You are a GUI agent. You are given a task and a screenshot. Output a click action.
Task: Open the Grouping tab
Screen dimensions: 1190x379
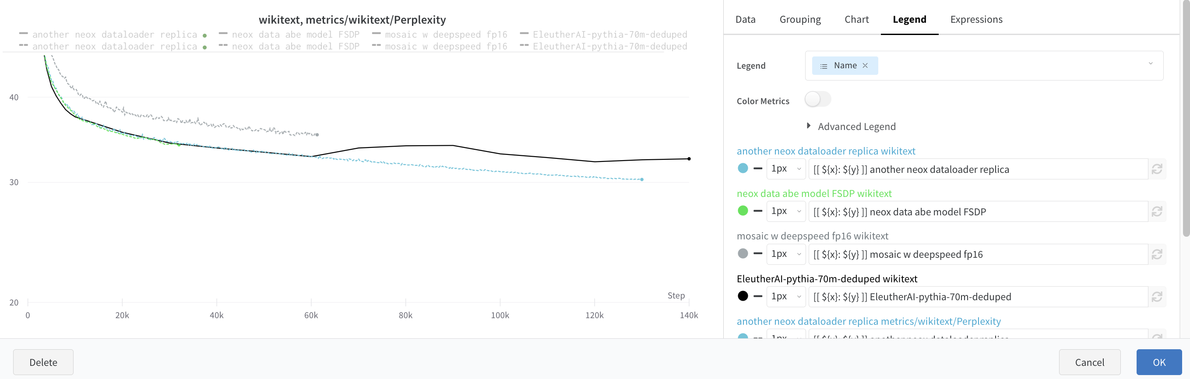800,19
